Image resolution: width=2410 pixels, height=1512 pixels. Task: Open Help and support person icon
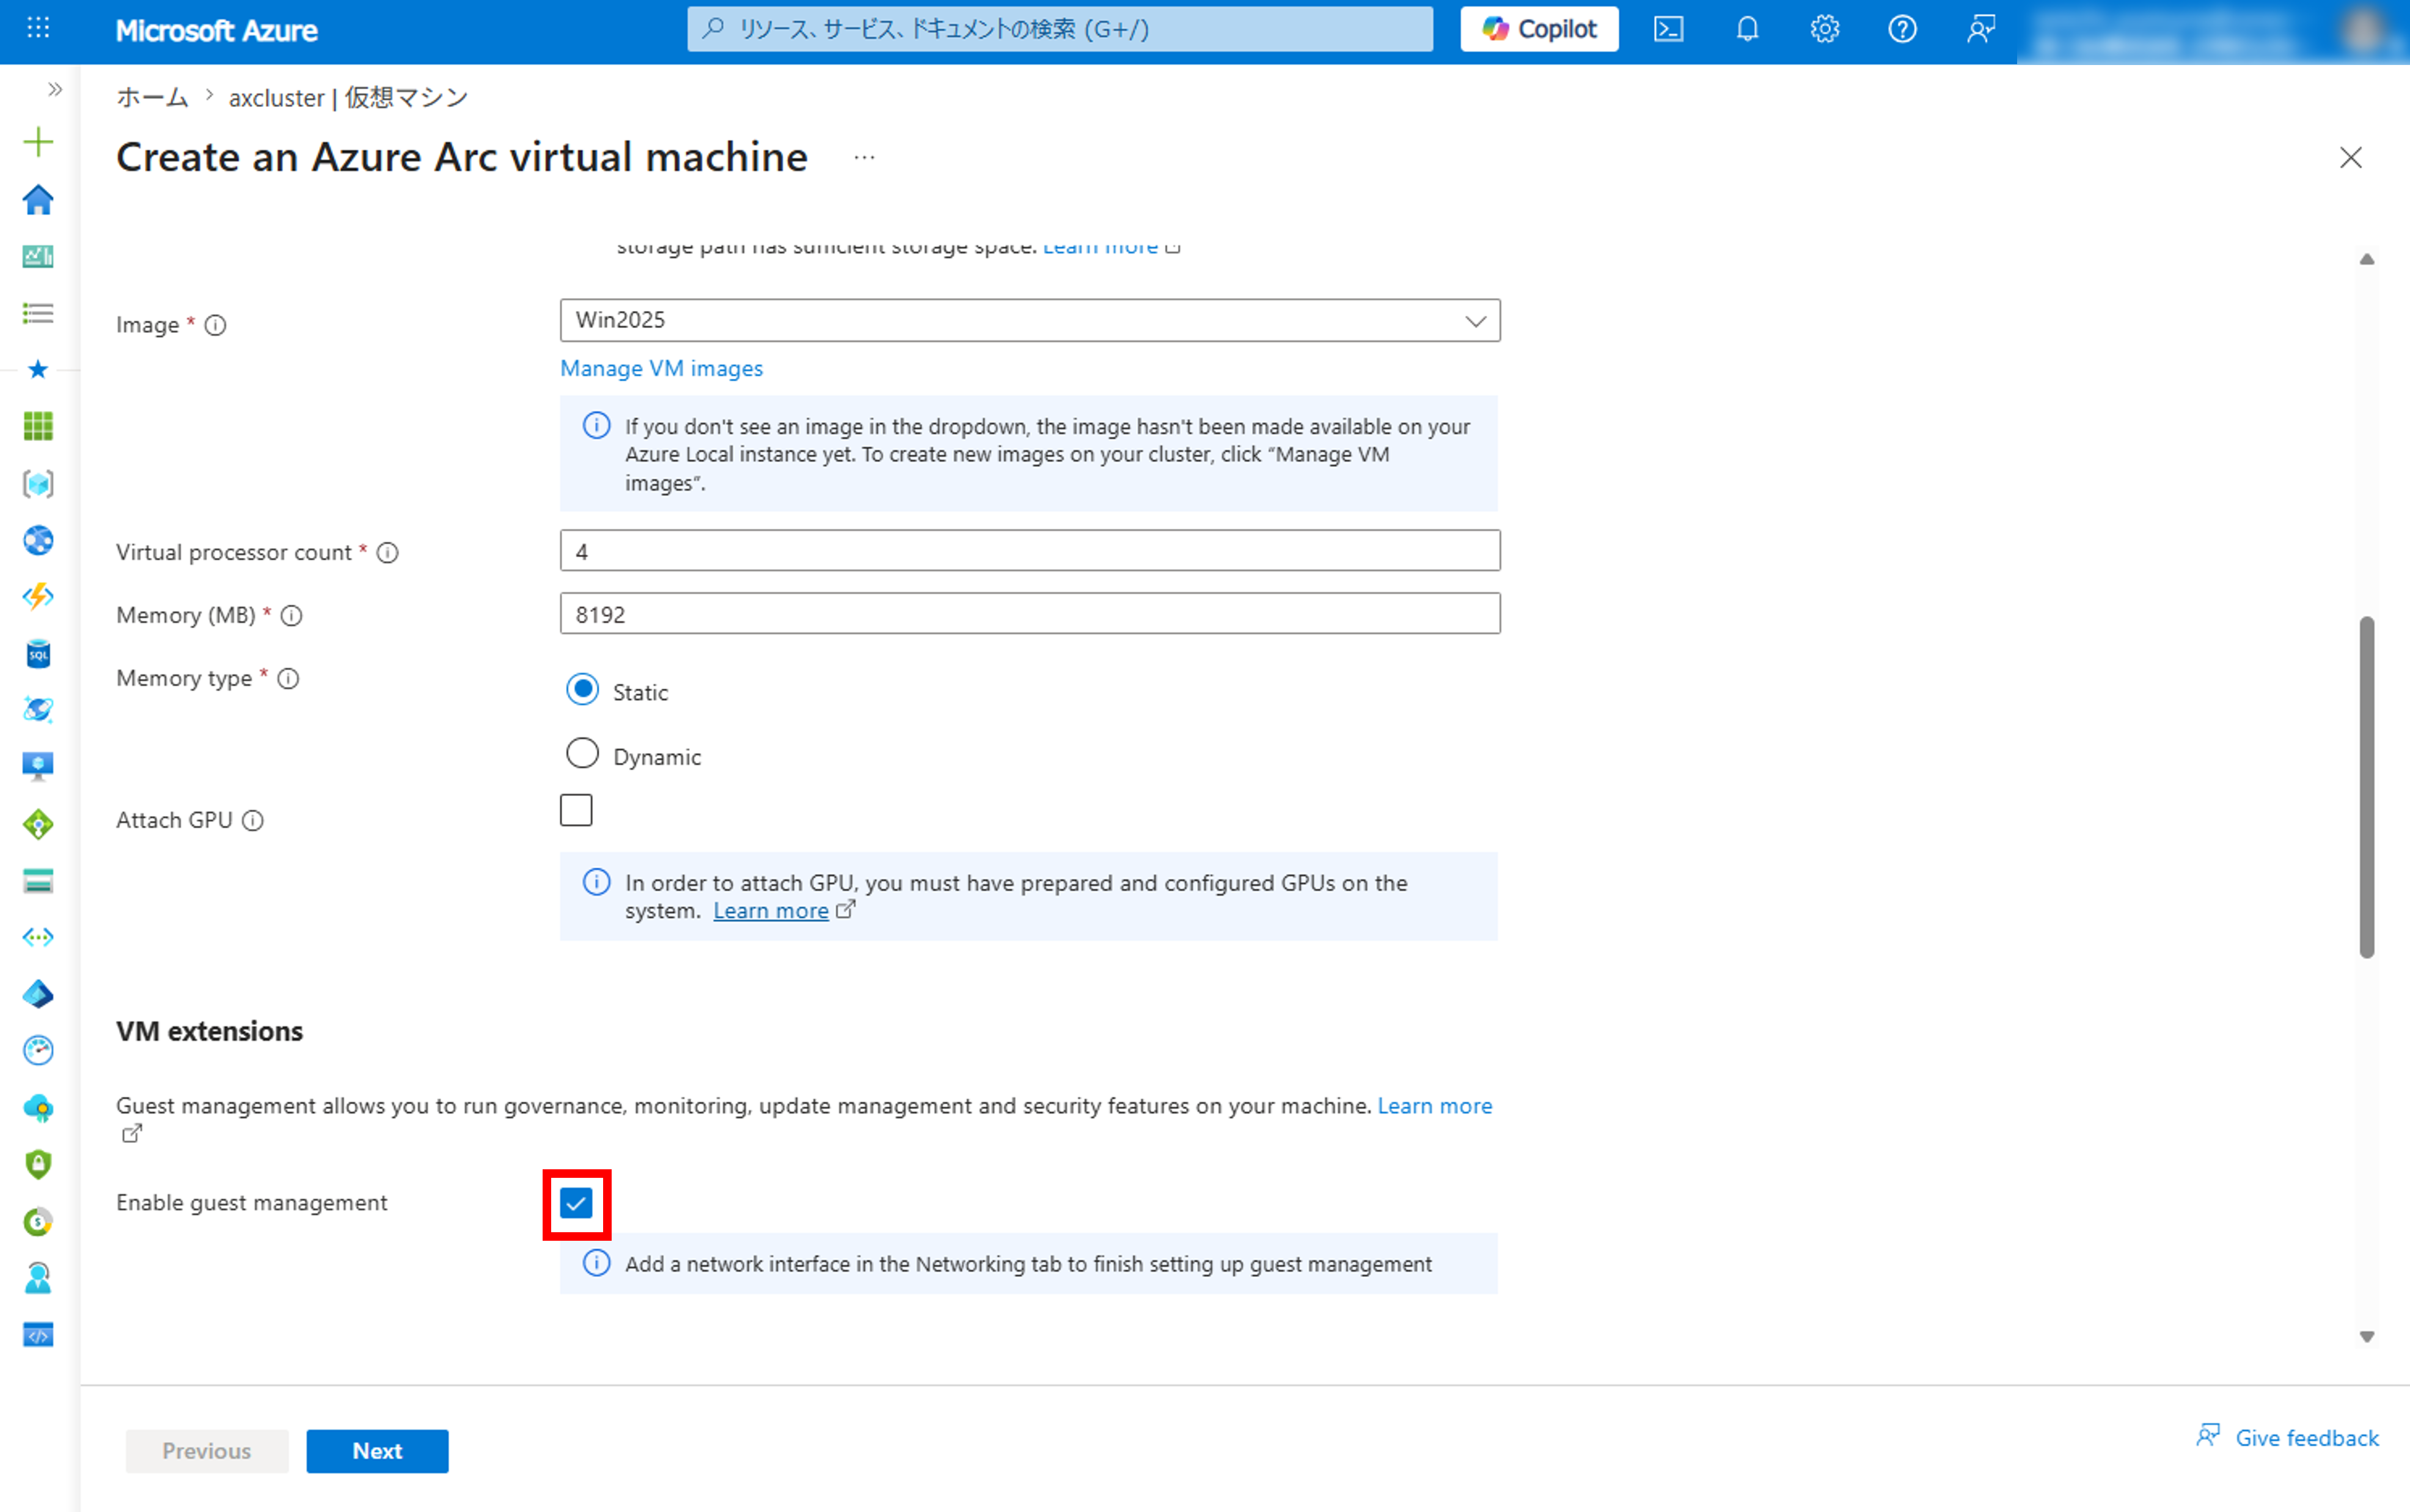[38, 1278]
